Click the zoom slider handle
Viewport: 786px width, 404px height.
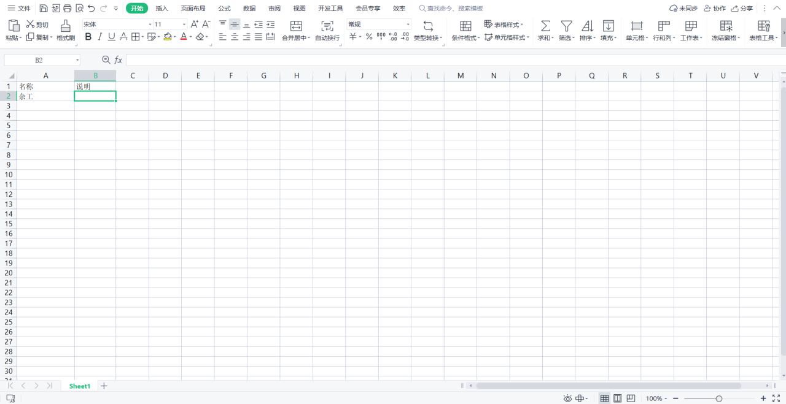point(719,398)
